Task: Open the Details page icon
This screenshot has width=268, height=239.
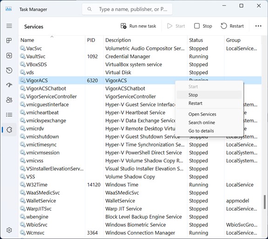Action: point(9,114)
